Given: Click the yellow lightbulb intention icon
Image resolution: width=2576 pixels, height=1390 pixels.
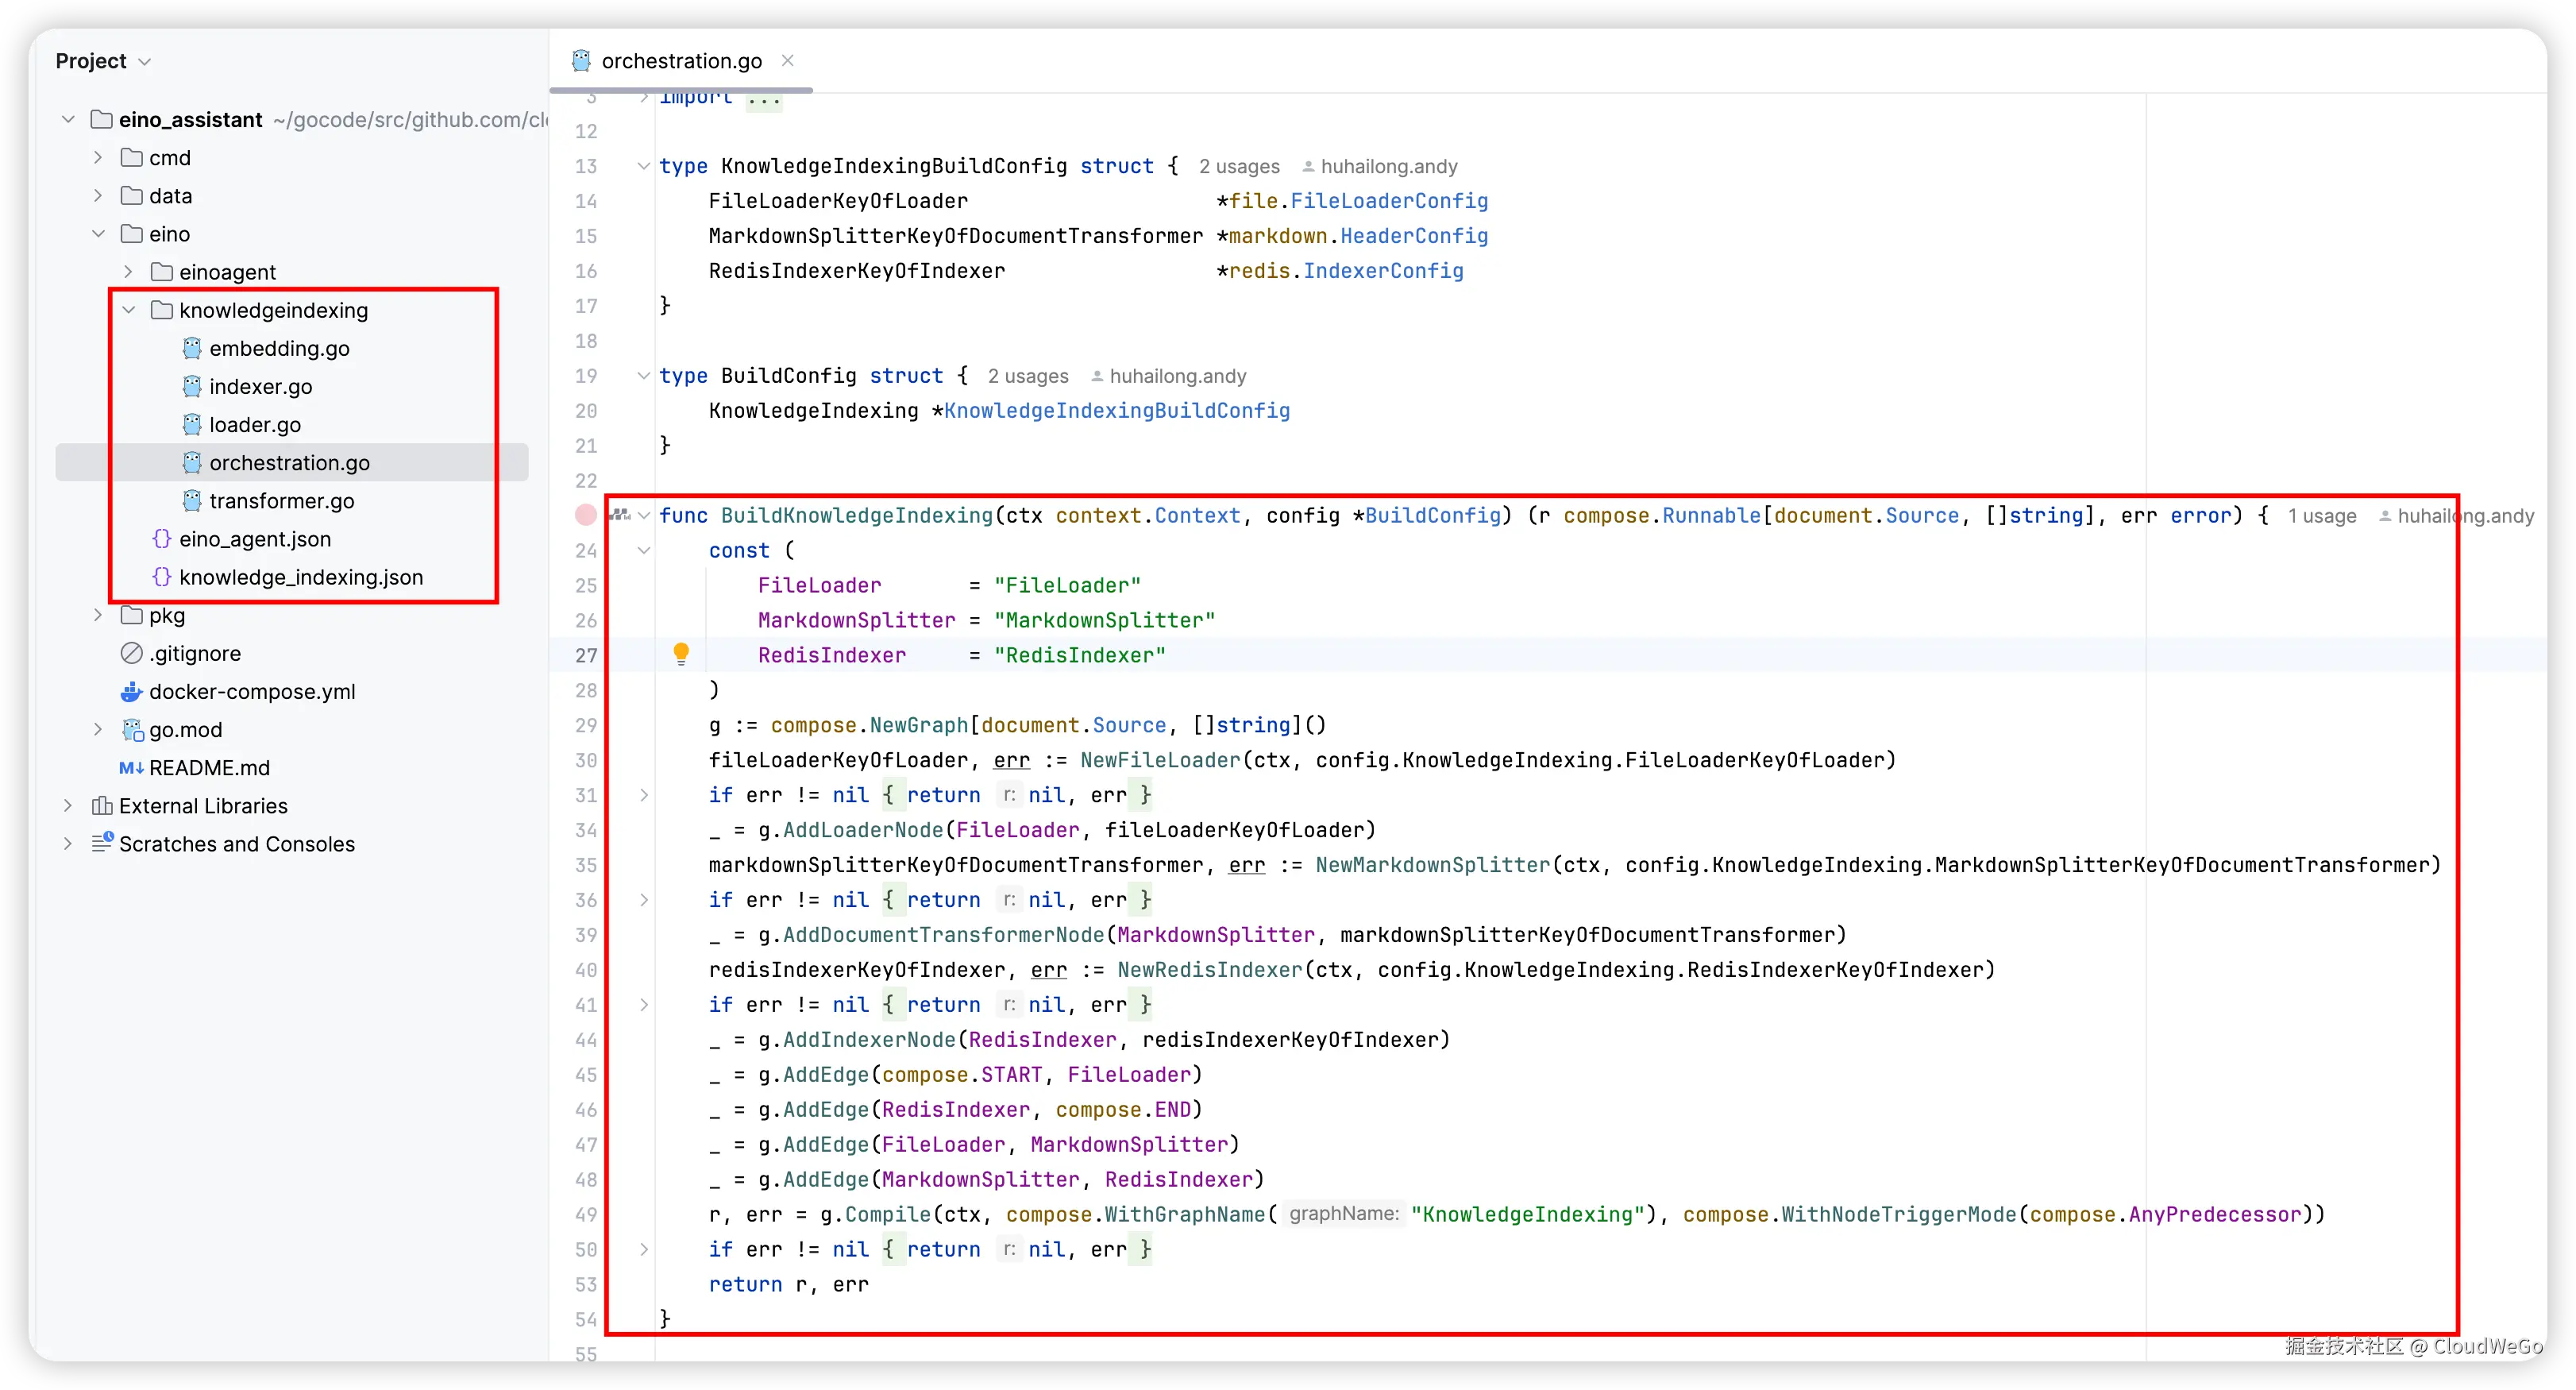Looking at the screenshot, I should [x=681, y=654].
